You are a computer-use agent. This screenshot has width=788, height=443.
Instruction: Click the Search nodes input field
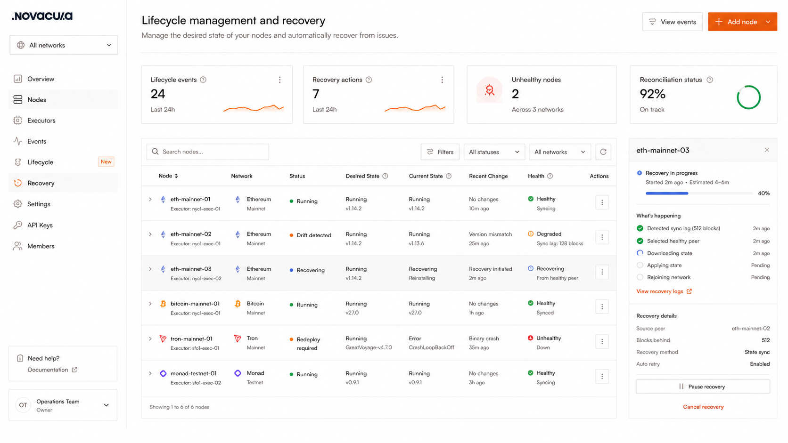pos(208,152)
